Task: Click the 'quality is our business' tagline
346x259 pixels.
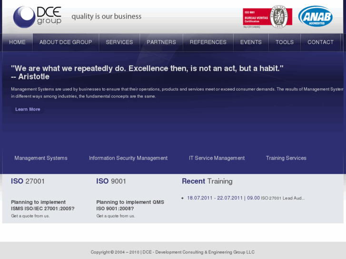Action: (x=106, y=17)
